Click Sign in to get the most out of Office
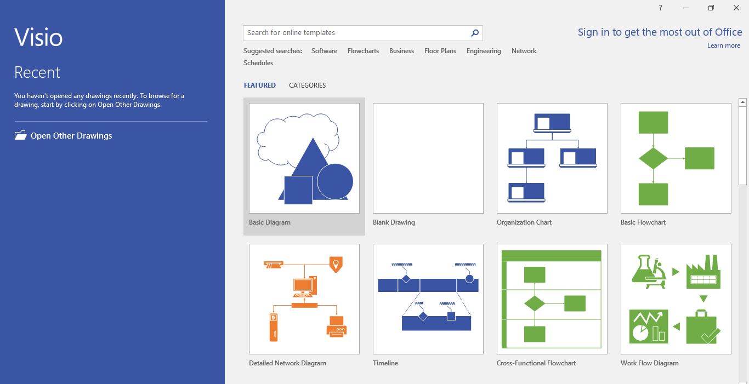749x384 pixels. (660, 32)
